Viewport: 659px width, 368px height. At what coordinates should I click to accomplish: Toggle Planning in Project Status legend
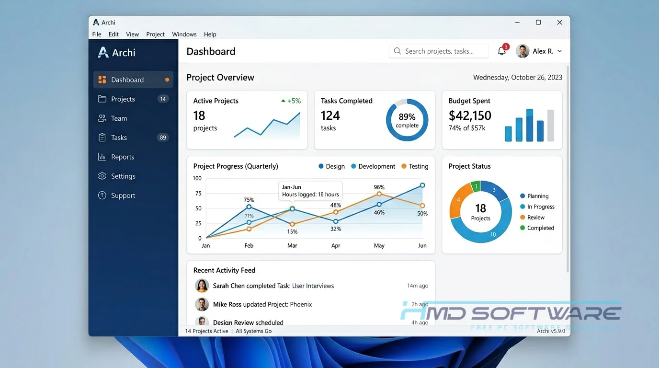point(534,196)
